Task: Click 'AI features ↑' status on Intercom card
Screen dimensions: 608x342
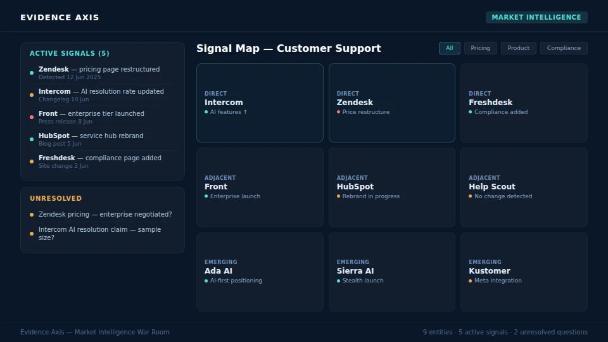Action: (x=226, y=111)
